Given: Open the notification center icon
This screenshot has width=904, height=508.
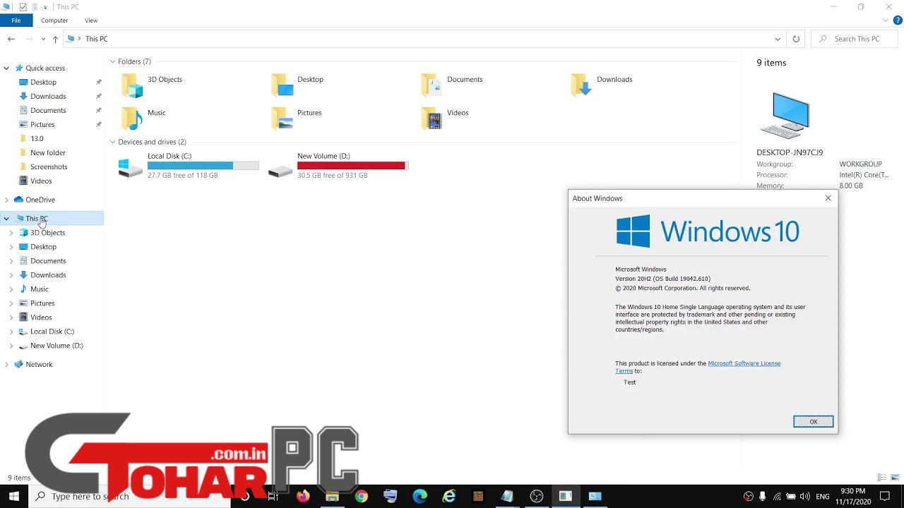Looking at the screenshot, I should (x=885, y=497).
